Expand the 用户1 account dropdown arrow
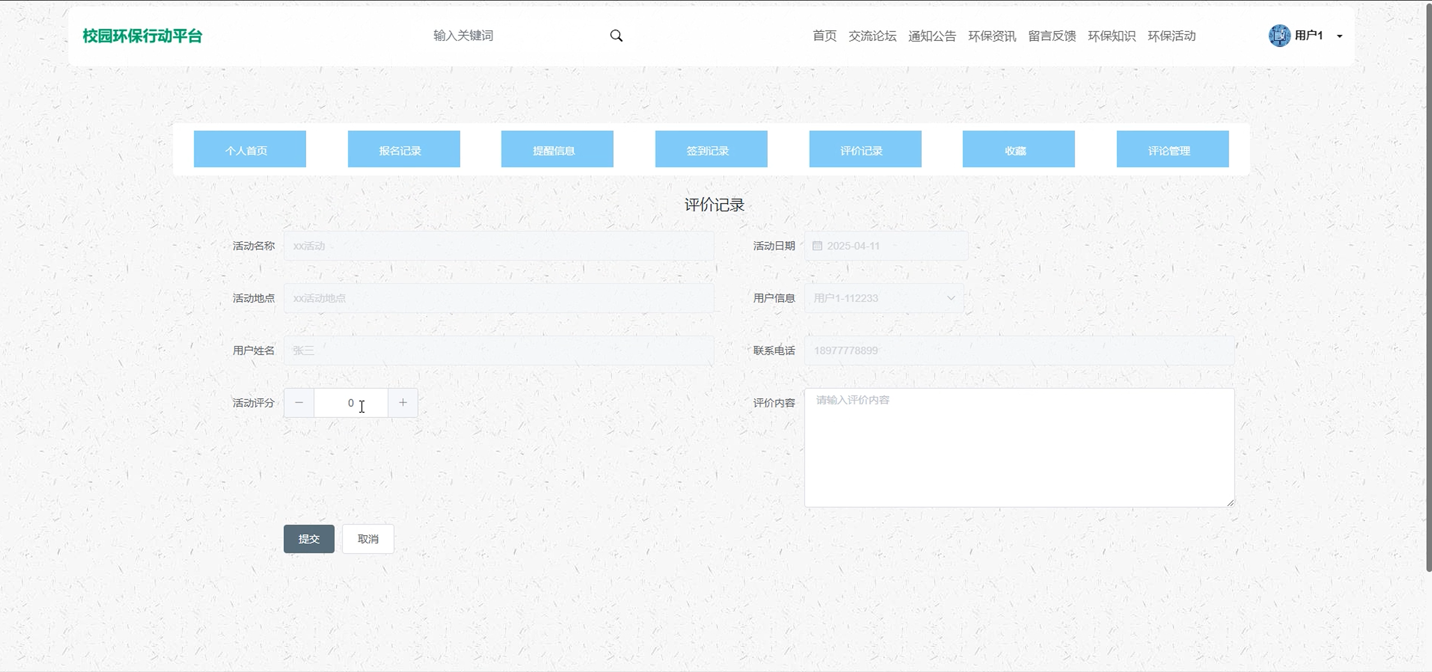 [1339, 36]
